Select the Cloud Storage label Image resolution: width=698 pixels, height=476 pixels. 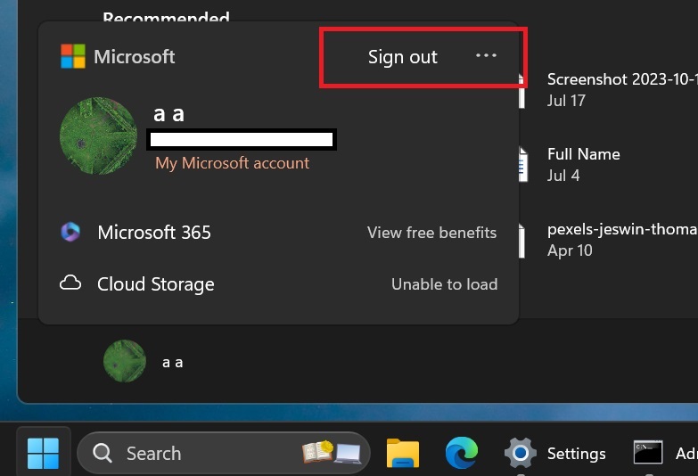(x=156, y=284)
